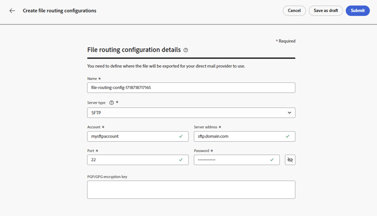Open the Server type SFTP dropdown
This screenshot has height=216, width=377.
pos(191,113)
